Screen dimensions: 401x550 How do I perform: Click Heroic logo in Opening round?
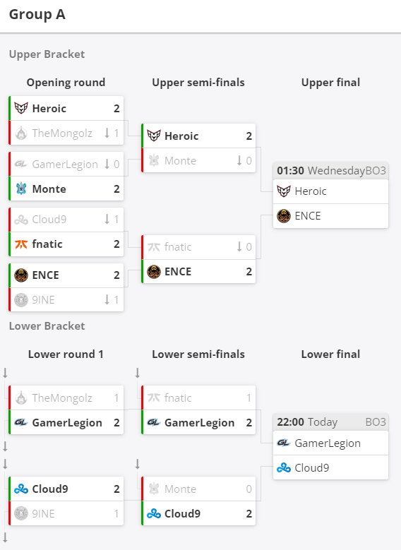point(21,108)
